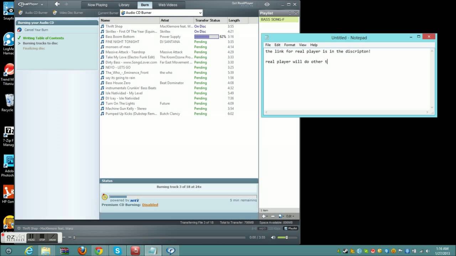Click the RealPlayer logo menu button

pyautogui.click(x=31, y=4)
